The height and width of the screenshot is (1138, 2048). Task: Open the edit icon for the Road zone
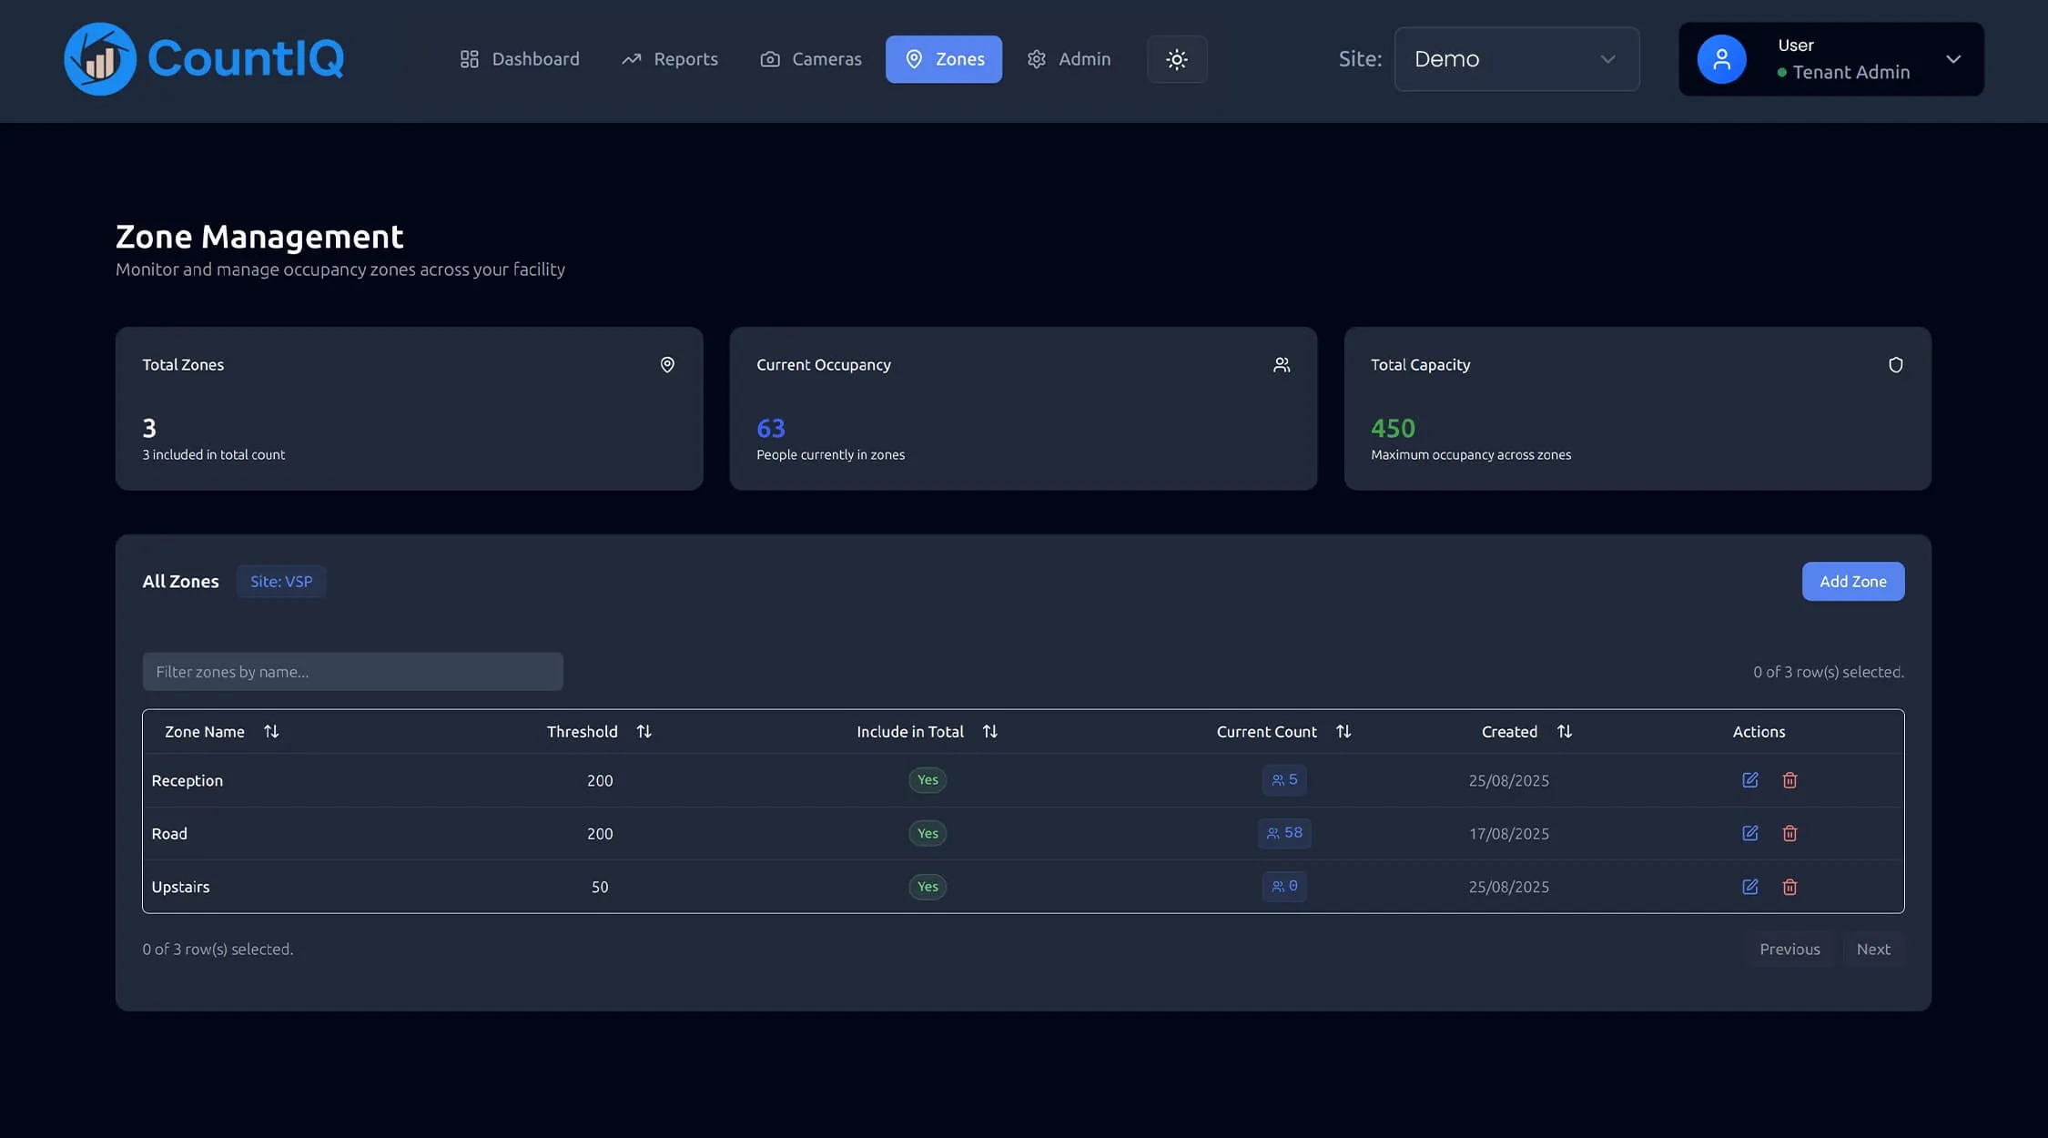click(x=1749, y=833)
